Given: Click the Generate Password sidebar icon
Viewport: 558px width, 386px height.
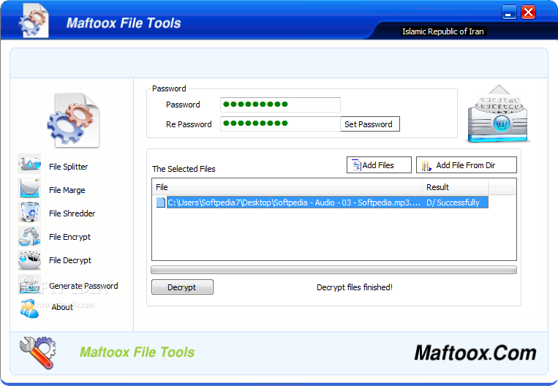Looking at the screenshot, I should (x=29, y=284).
